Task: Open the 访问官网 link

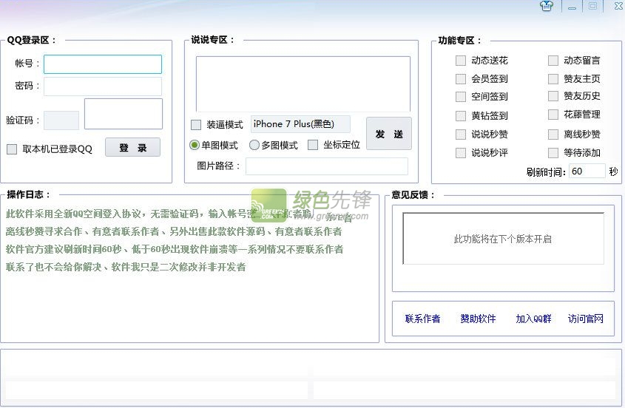Action: pyautogui.click(x=586, y=319)
